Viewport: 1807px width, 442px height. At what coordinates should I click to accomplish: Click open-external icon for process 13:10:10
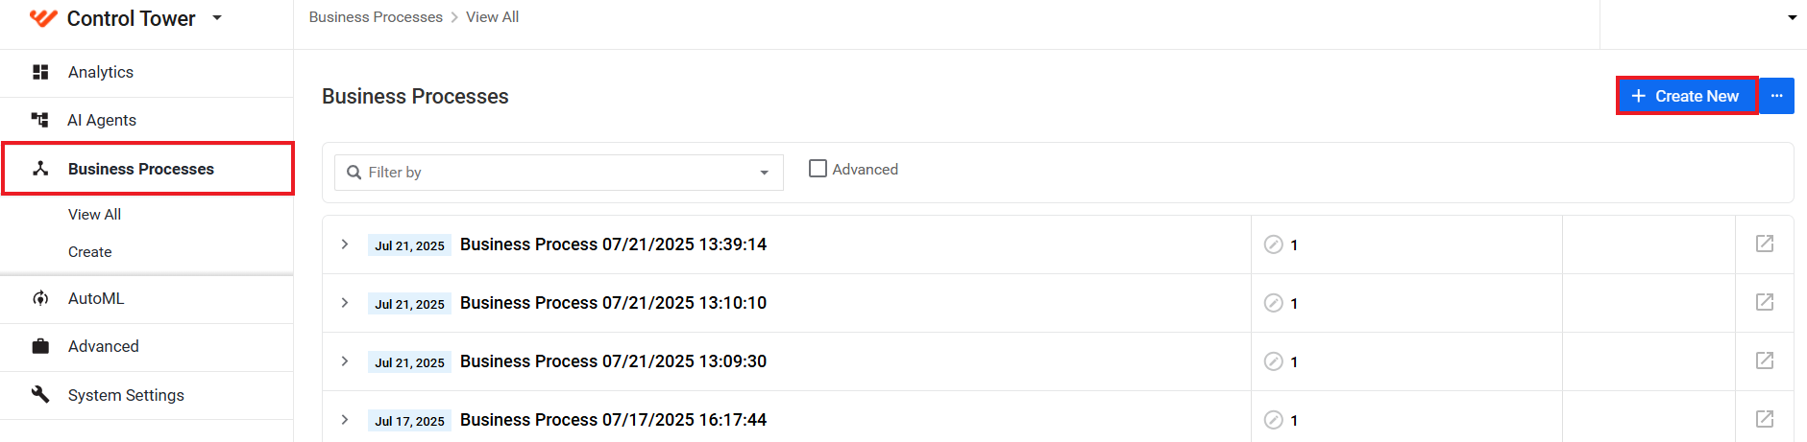(1765, 302)
